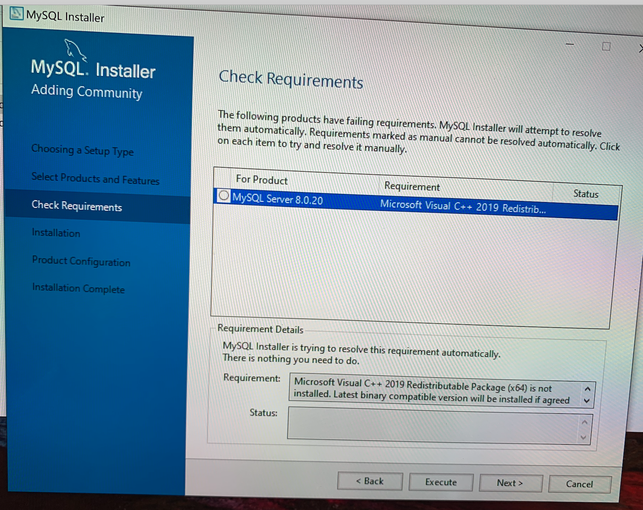The image size is (643, 510).
Task: Click the Check Requirements heading
Action: pos(291,79)
